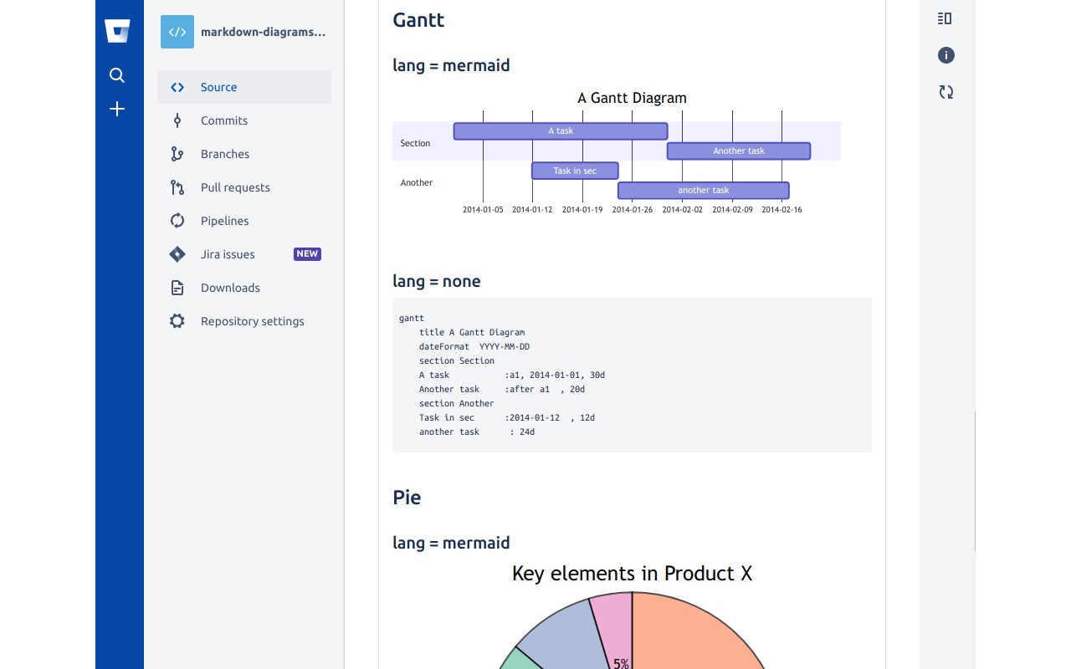
Task: Open the Branches section
Action: 244,154
